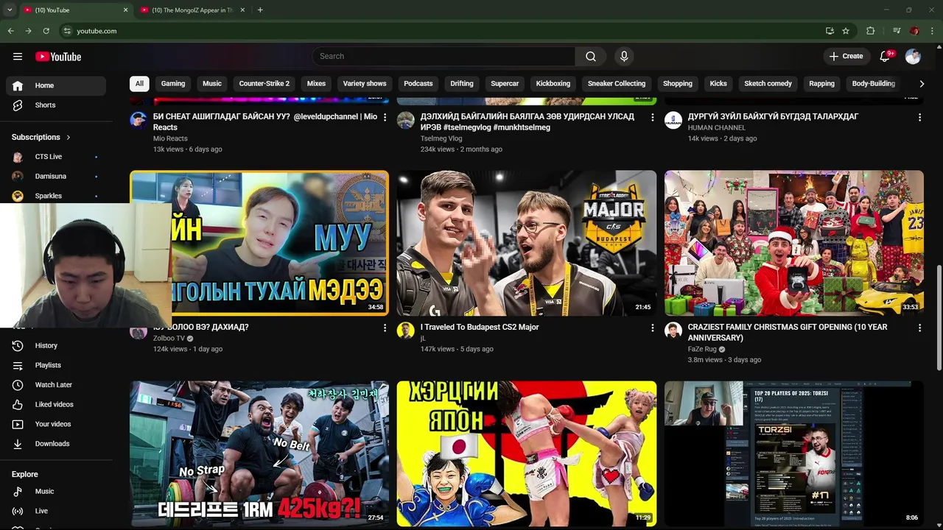Open Downloads in the sidebar
This screenshot has height=530, width=943.
click(x=56, y=444)
